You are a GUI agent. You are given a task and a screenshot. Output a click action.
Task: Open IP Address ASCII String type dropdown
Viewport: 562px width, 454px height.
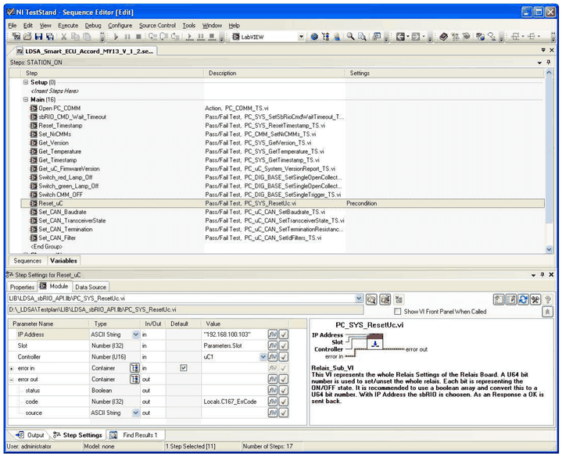(135, 334)
